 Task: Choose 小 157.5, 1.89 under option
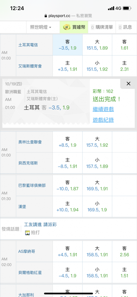tap(97, 163)
